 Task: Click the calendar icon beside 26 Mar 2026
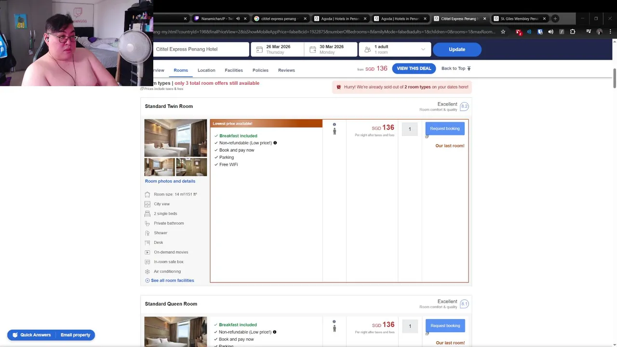(x=259, y=49)
